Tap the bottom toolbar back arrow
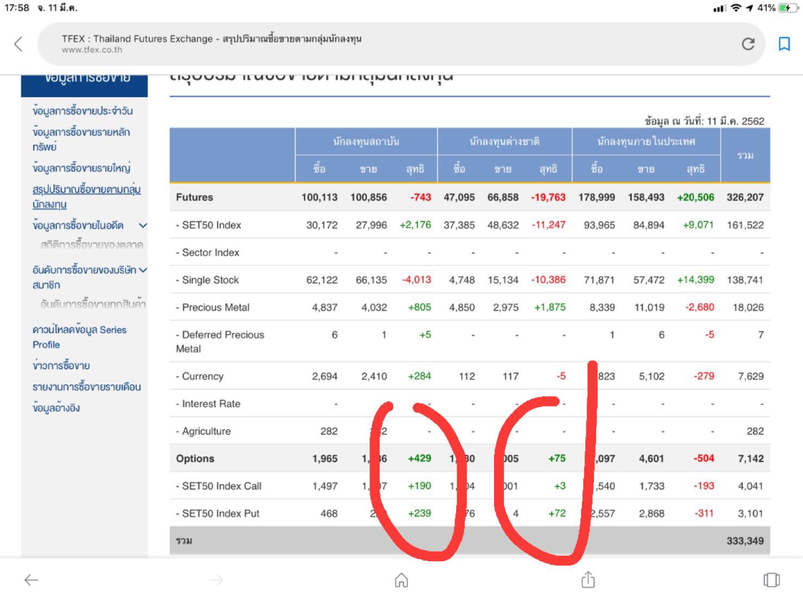Image resolution: width=803 pixels, height=602 pixels. click(x=31, y=580)
